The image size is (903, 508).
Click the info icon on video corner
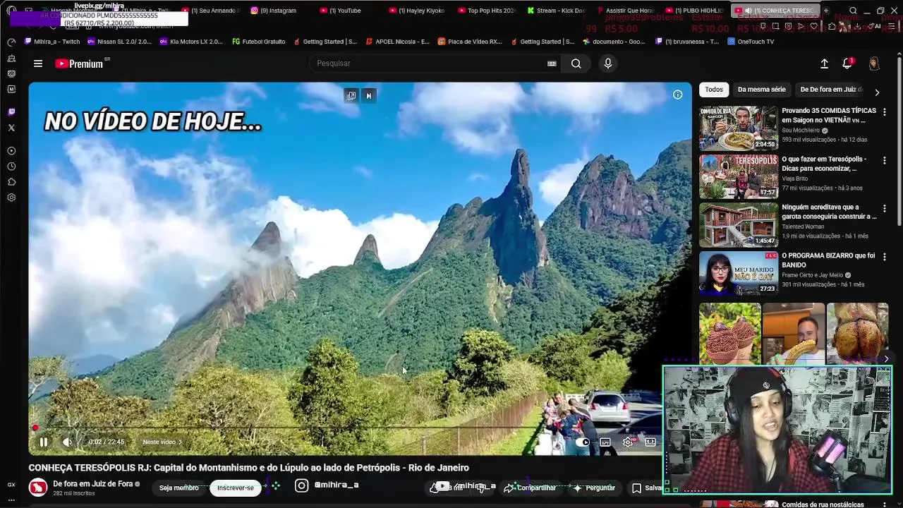pyautogui.click(x=677, y=95)
